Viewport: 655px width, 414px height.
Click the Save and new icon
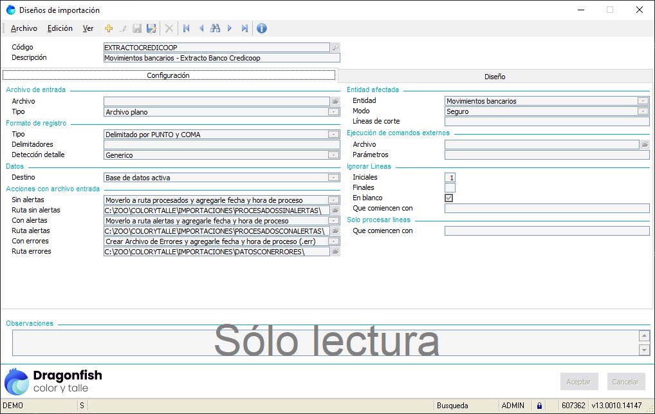[151, 28]
